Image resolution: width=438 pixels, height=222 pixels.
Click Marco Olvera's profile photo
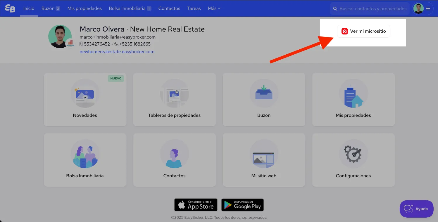(x=60, y=37)
